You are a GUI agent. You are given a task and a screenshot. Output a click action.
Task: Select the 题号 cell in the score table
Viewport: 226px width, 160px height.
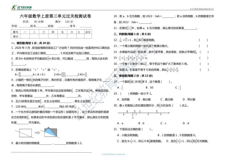point(16,32)
